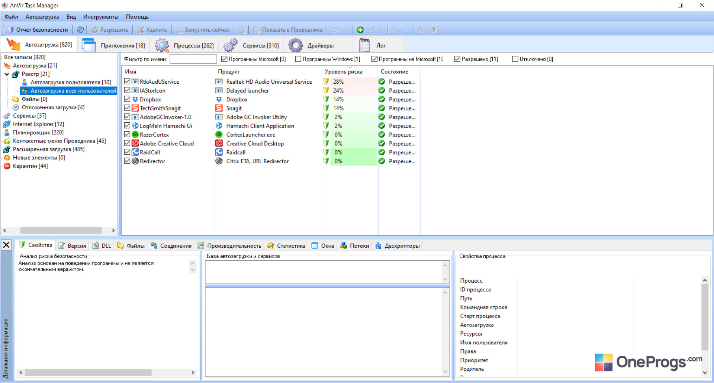This screenshot has width=714, height=383.
Task: Toggle the Разрешено [11] checkbox
Action: [457, 59]
